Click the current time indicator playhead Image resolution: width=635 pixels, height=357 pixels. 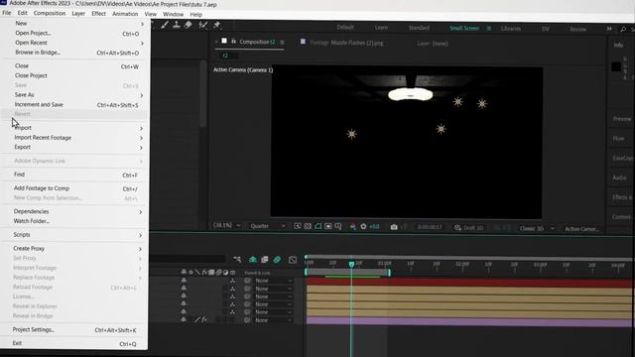(351, 264)
